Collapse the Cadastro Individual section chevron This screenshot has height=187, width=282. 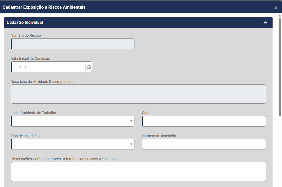(x=265, y=23)
